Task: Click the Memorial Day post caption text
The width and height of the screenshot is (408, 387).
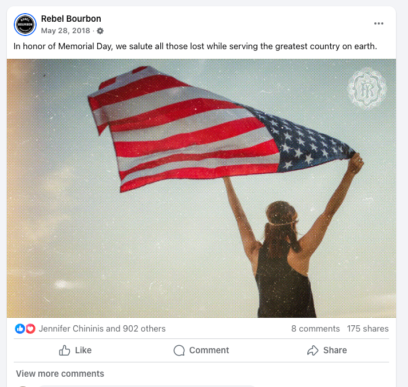Action: pos(195,46)
